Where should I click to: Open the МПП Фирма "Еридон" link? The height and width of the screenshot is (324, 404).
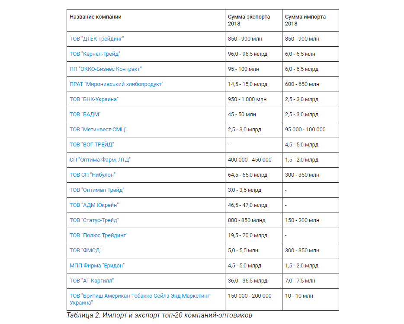pos(97,266)
